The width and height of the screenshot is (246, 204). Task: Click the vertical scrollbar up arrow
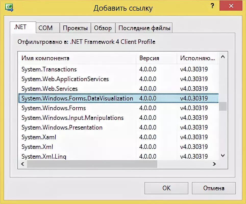[223, 57]
